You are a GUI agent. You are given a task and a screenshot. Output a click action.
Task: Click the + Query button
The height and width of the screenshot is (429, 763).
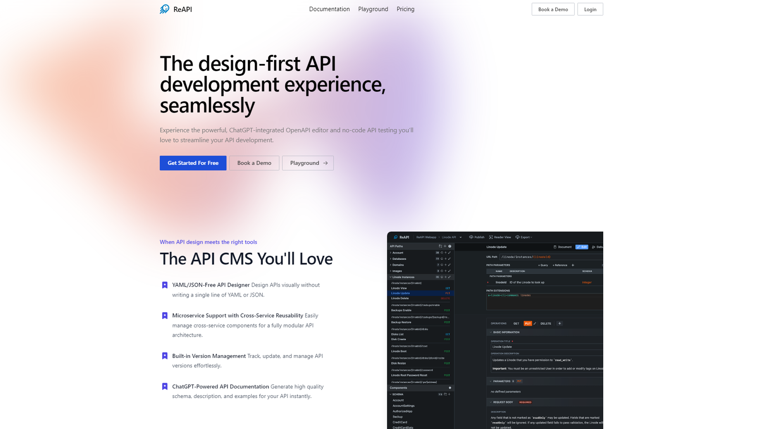click(x=543, y=265)
